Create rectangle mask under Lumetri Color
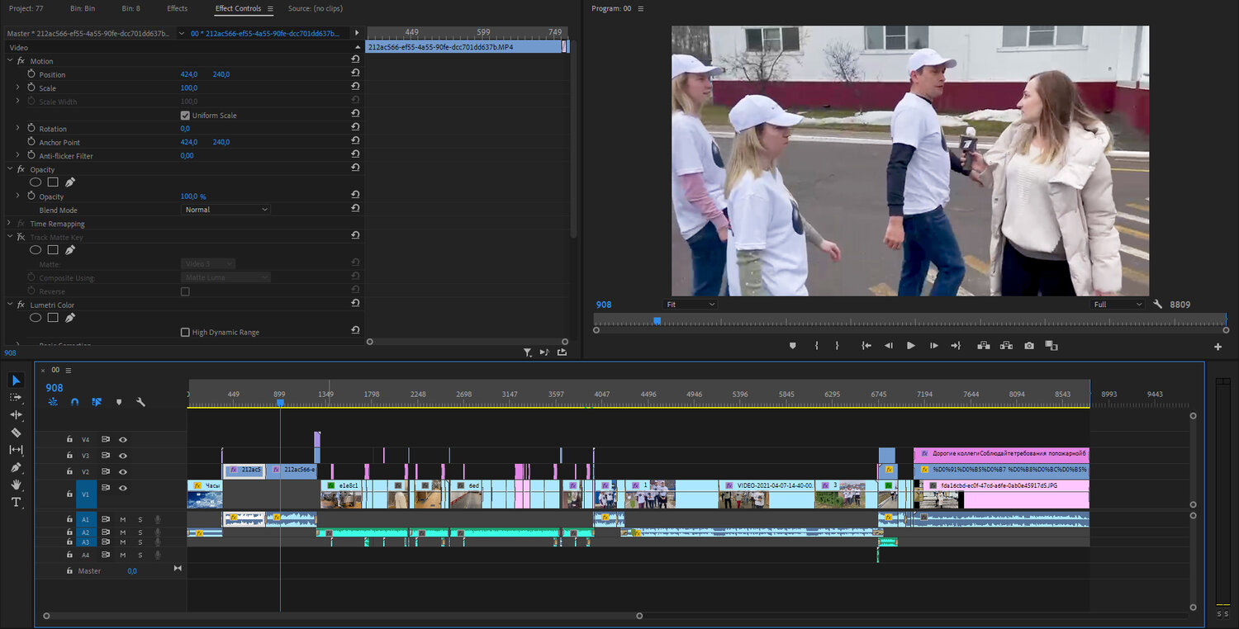Image resolution: width=1239 pixels, height=629 pixels. (x=53, y=317)
